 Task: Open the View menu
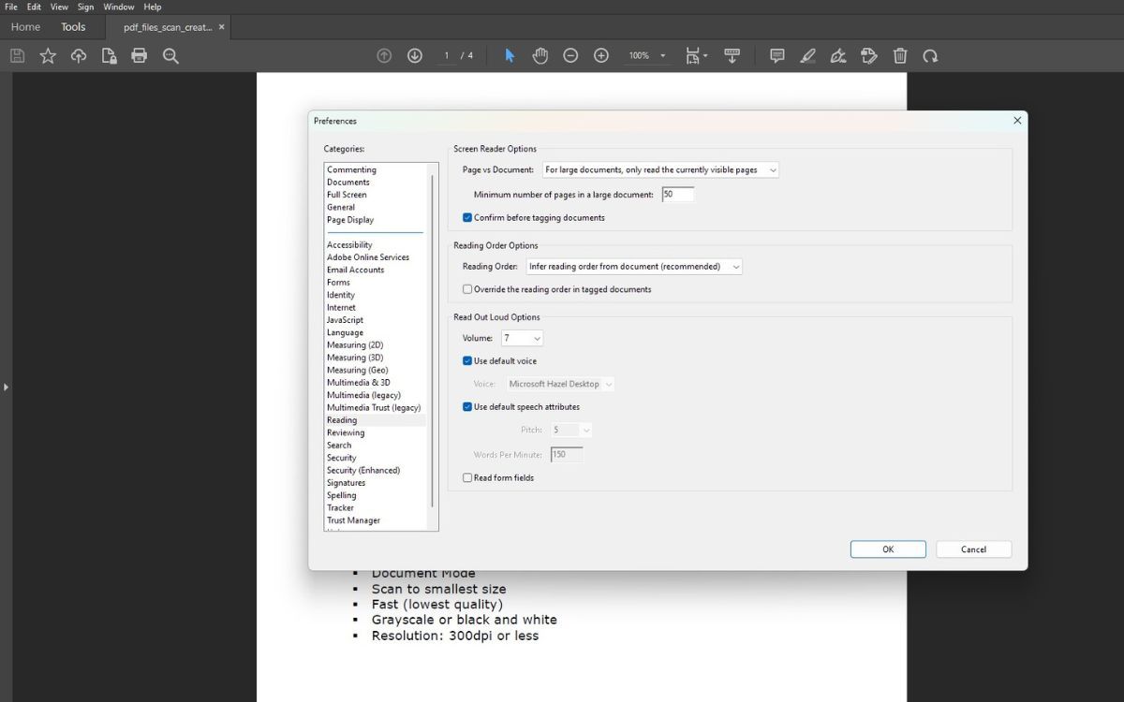[59, 7]
